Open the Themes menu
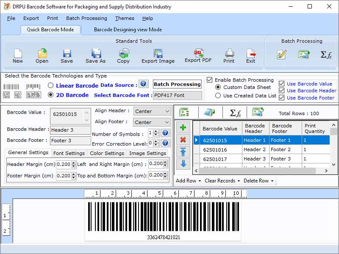 tap(124, 18)
